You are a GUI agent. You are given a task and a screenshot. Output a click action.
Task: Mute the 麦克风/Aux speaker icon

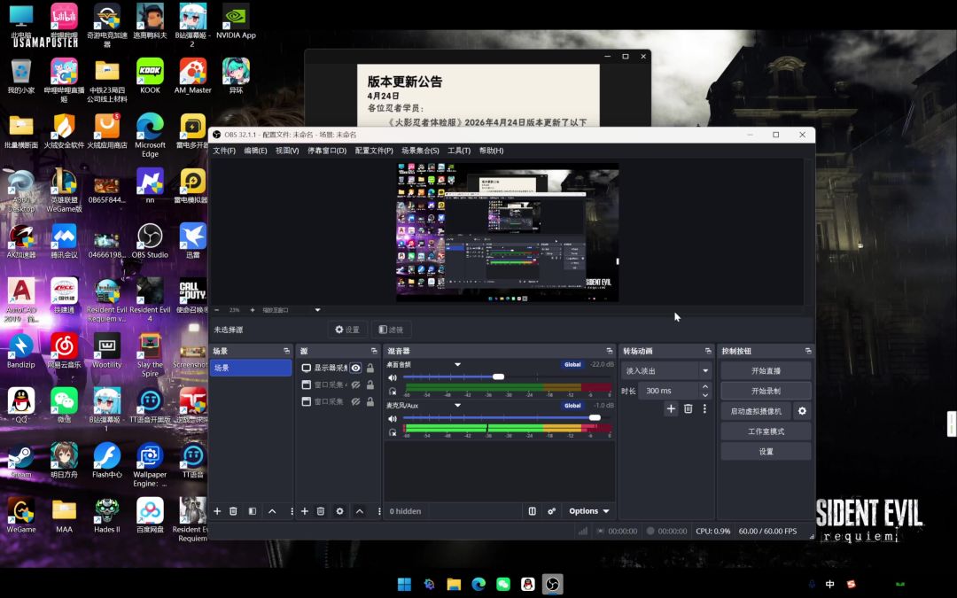pos(393,417)
